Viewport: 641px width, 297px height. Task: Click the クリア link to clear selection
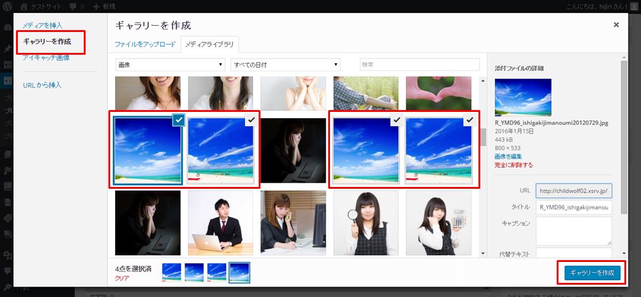tap(123, 278)
